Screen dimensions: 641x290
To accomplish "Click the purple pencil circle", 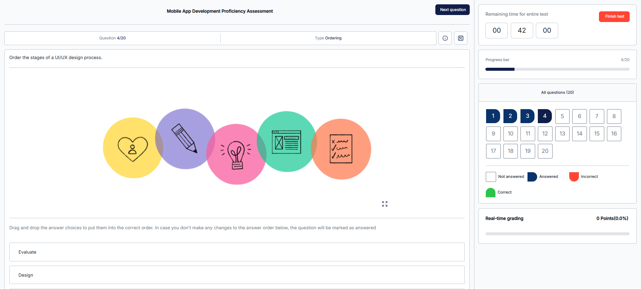I will coord(185,138).
